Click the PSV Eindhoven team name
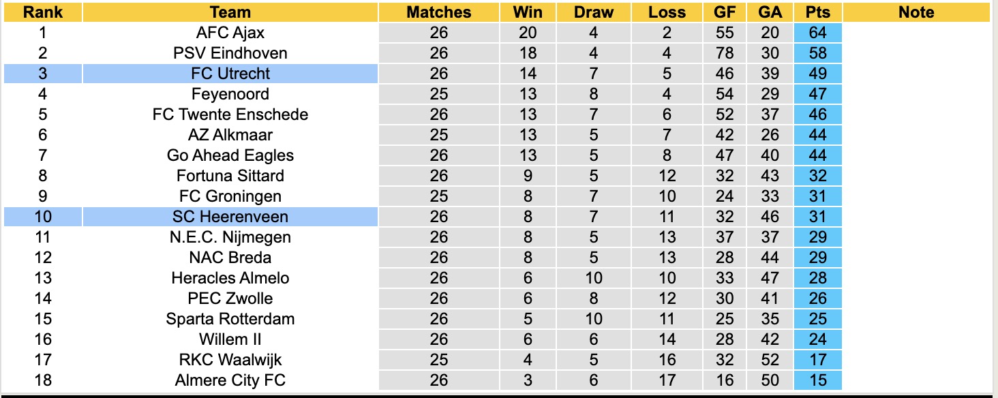 pyautogui.click(x=230, y=53)
